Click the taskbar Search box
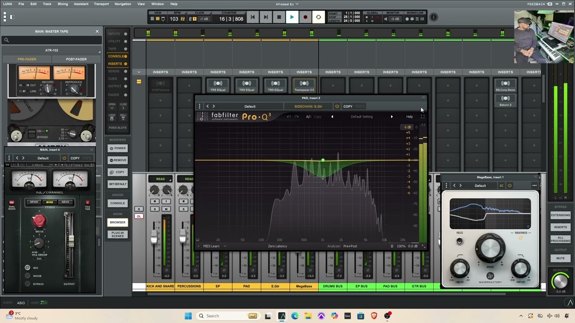Screen dimensions: 575x323 point(227,316)
